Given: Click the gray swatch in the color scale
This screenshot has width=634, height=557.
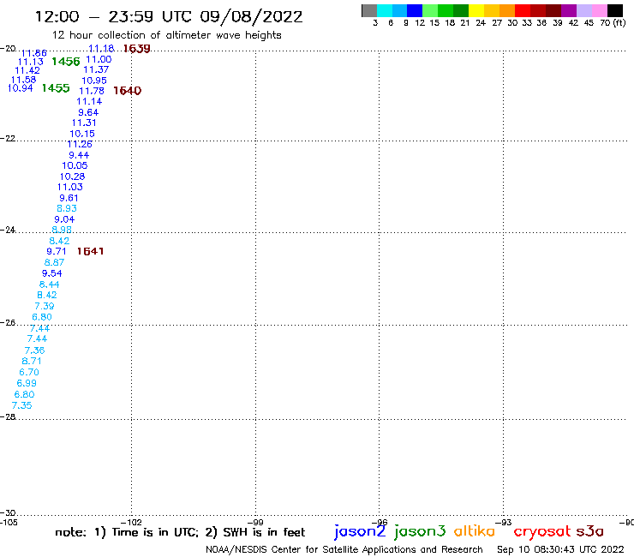Looking at the screenshot, I should point(369,10).
